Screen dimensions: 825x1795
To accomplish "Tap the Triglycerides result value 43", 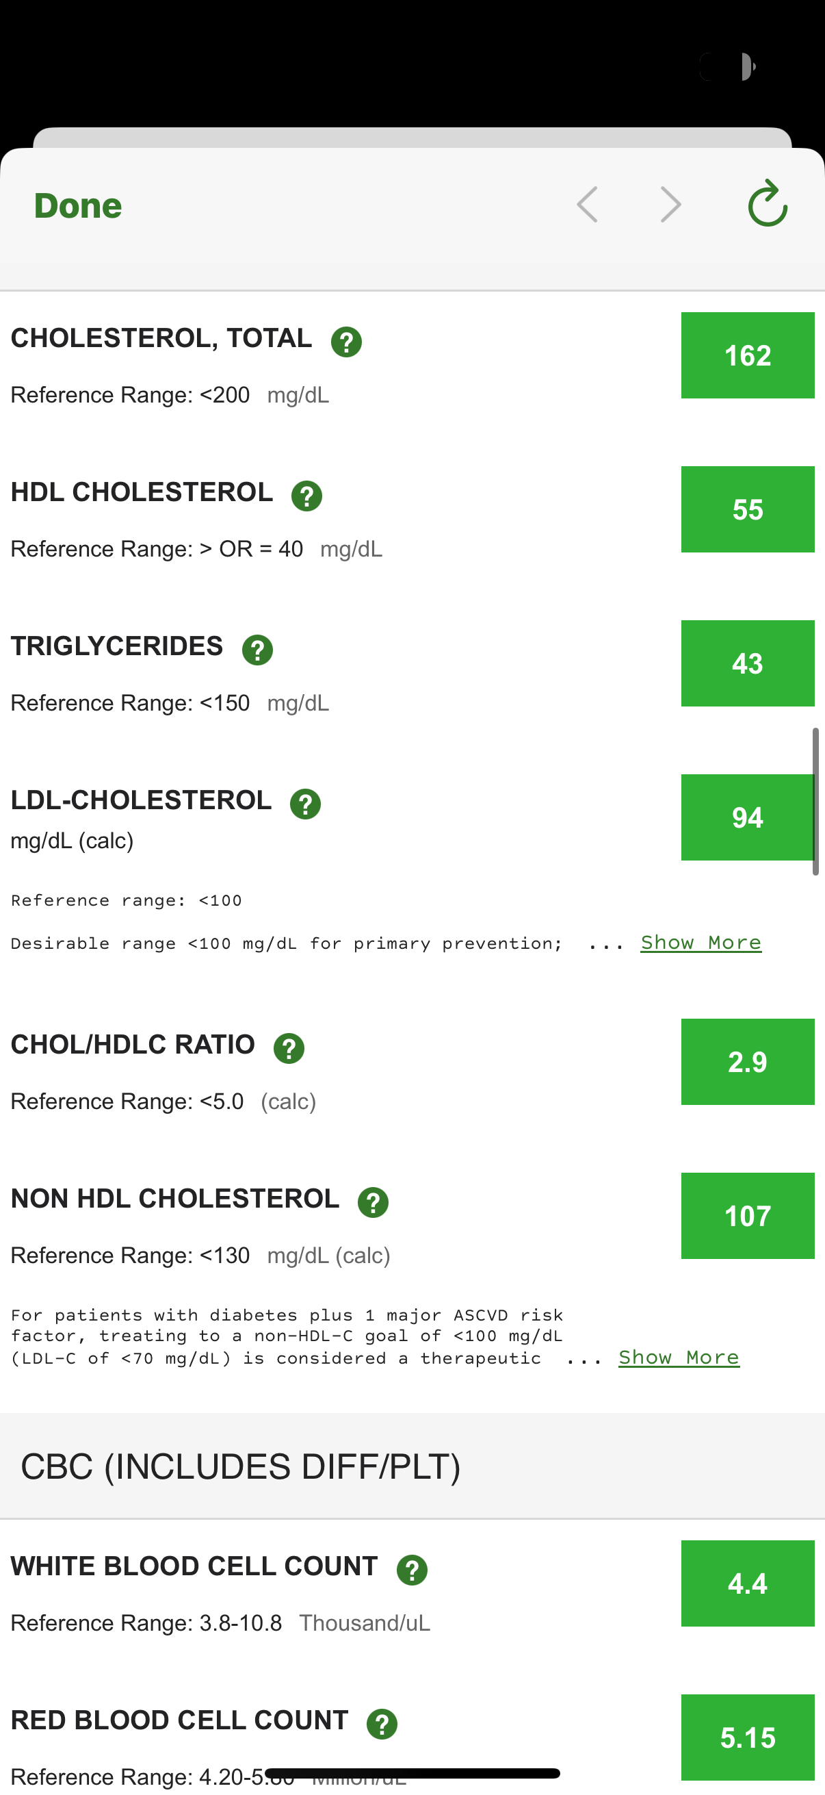I will click(x=748, y=663).
